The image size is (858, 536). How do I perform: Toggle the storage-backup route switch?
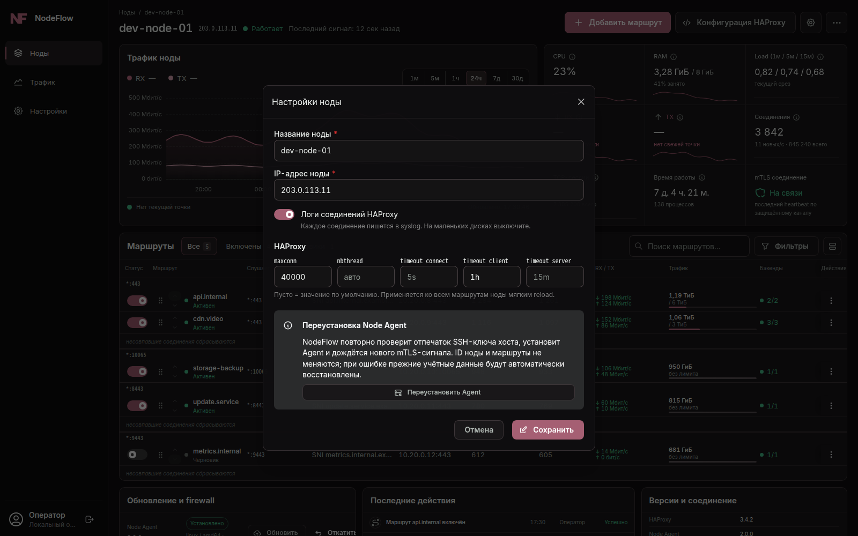coord(137,371)
